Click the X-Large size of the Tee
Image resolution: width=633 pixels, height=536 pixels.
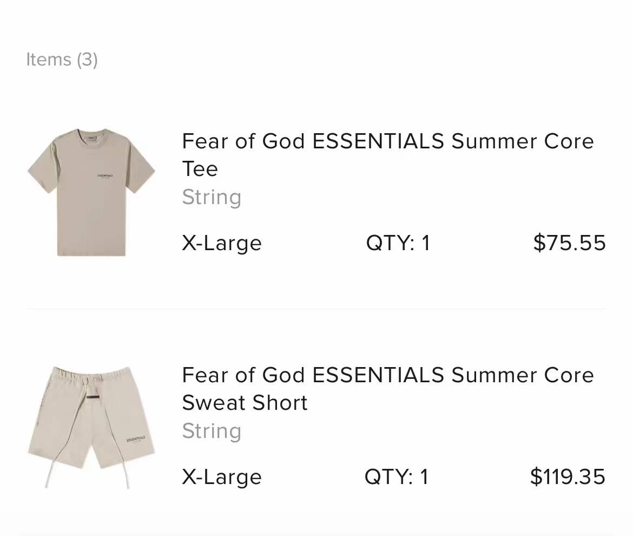[x=222, y=243]
